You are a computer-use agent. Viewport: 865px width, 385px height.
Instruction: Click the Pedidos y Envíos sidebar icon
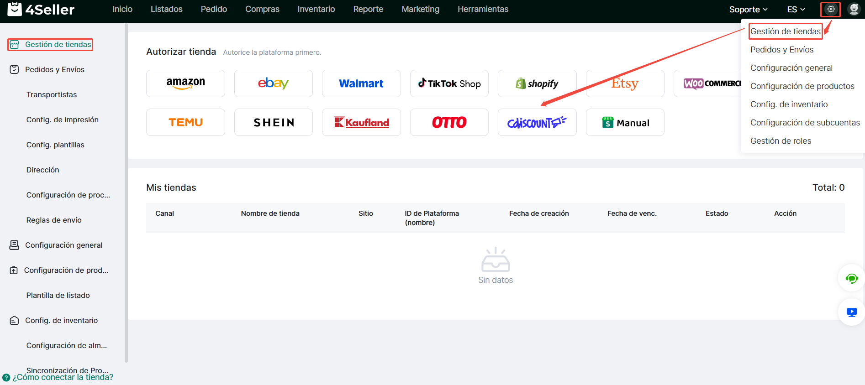pyautogui.click(x=15, y=69)
